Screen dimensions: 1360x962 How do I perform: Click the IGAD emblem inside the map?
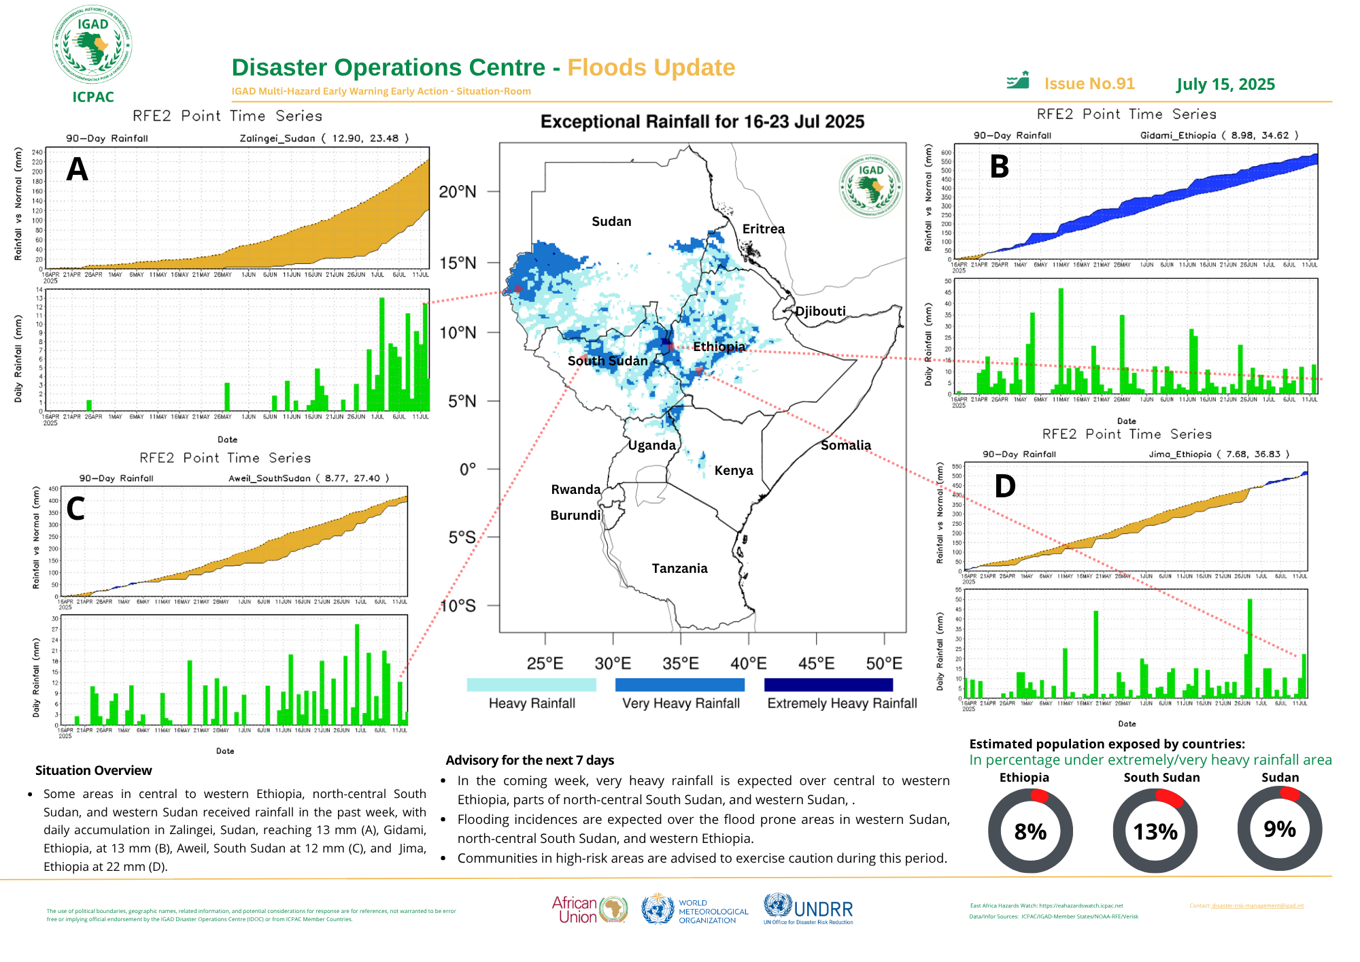pyautogui.click(x=870, y=186)
